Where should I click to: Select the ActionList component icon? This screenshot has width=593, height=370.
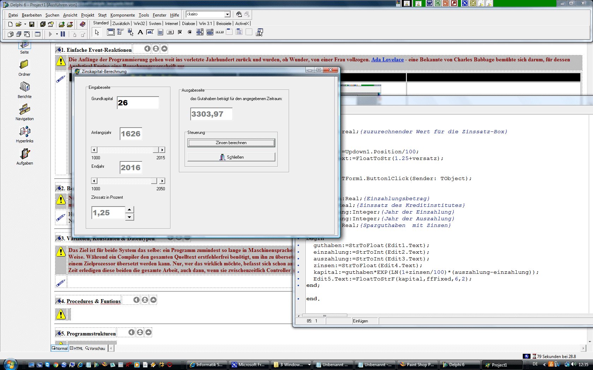259,32
